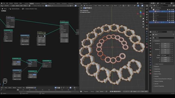
Task: Toggle eye icon for Camera row
Action: tap(171, 15)
